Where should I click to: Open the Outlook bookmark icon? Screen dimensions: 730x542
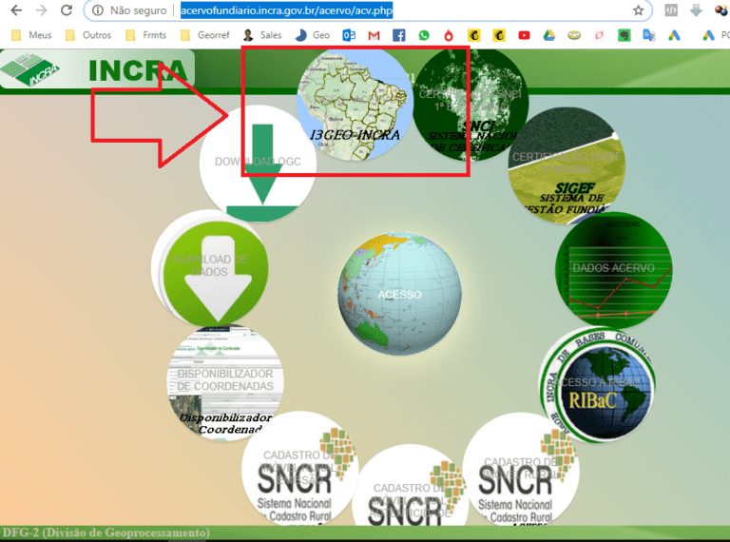(349, 35)
